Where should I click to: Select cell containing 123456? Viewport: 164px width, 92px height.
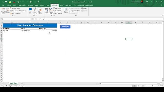pos(48,31)
